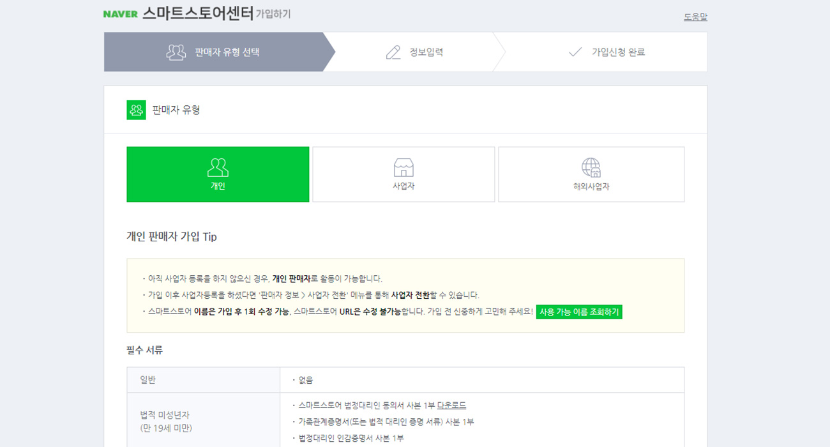Screen dimensions: 830x447
Task: Choose the 해외사업자 seller type
Action: [591, 174]
